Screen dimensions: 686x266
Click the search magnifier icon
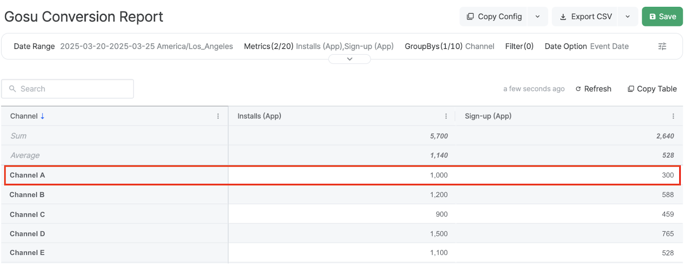click(x=12, y=89)
